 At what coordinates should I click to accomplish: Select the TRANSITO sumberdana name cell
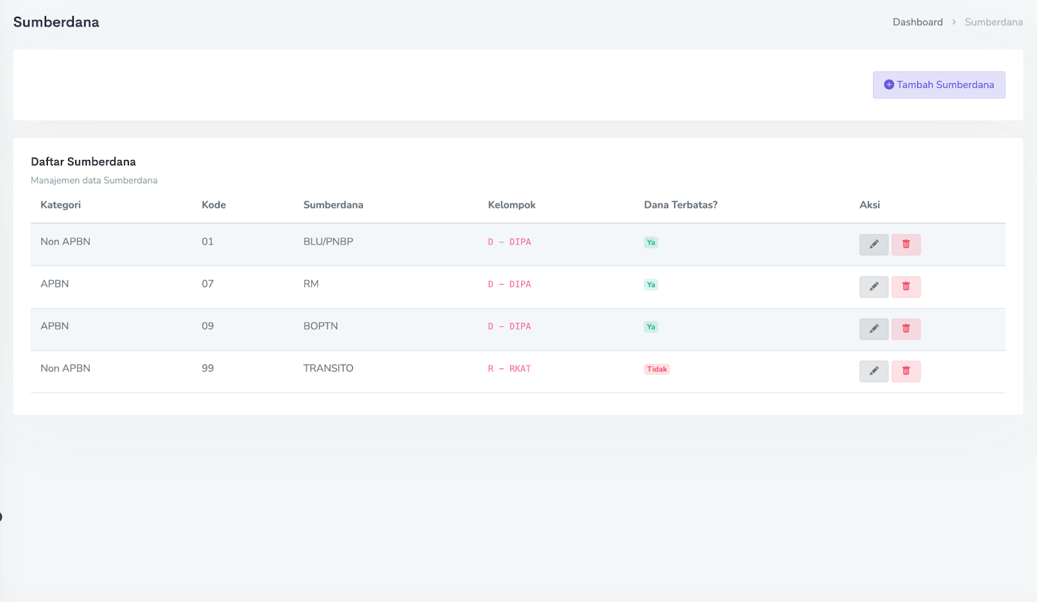click(328, 368)
